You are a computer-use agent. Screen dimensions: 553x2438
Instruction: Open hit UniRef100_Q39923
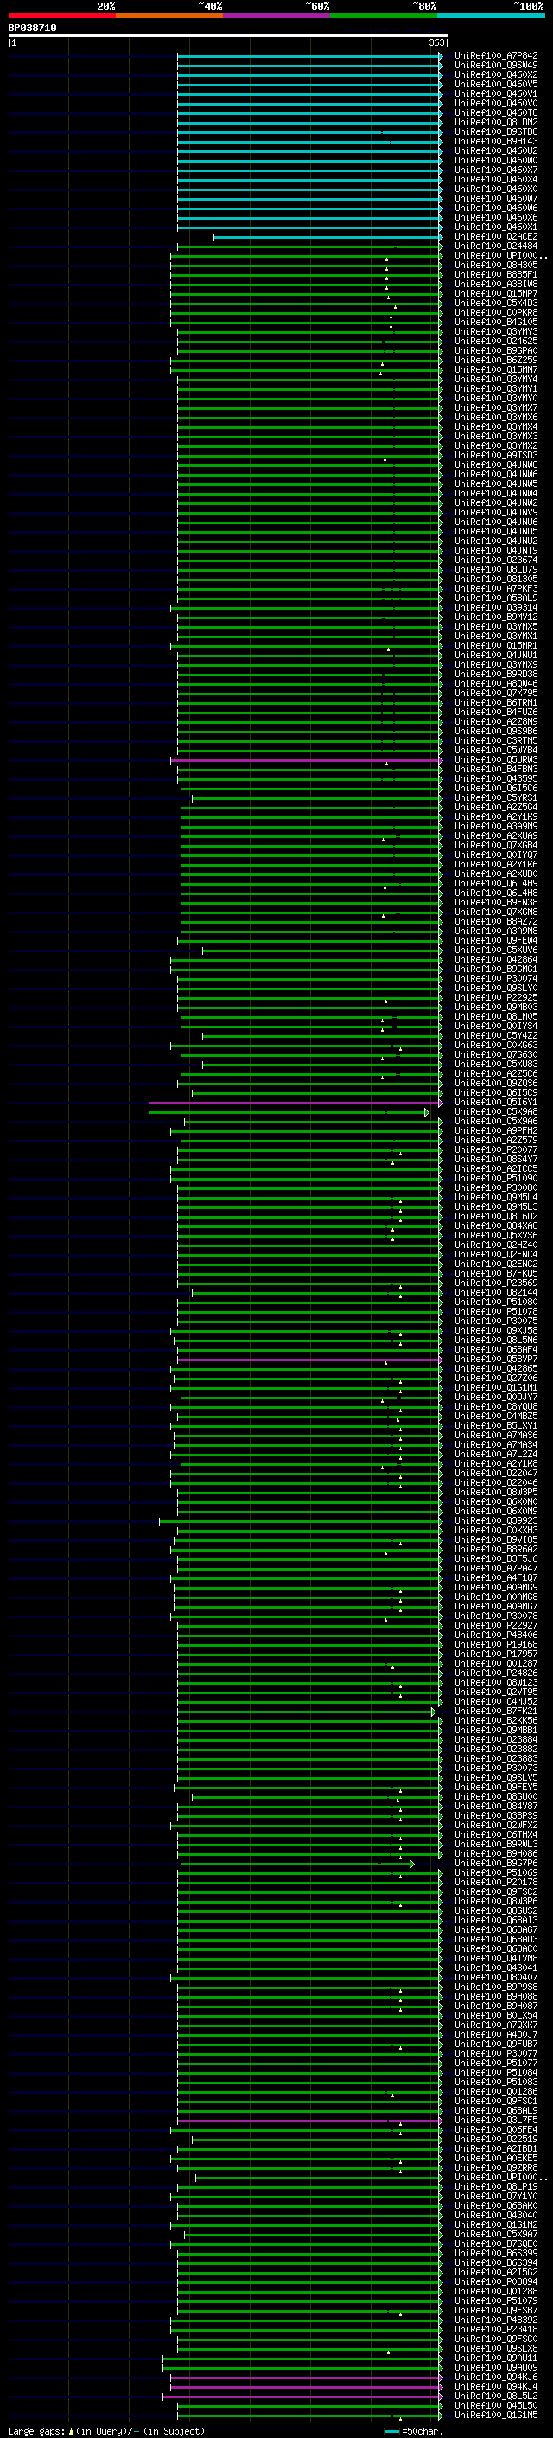pos(496,1521)
